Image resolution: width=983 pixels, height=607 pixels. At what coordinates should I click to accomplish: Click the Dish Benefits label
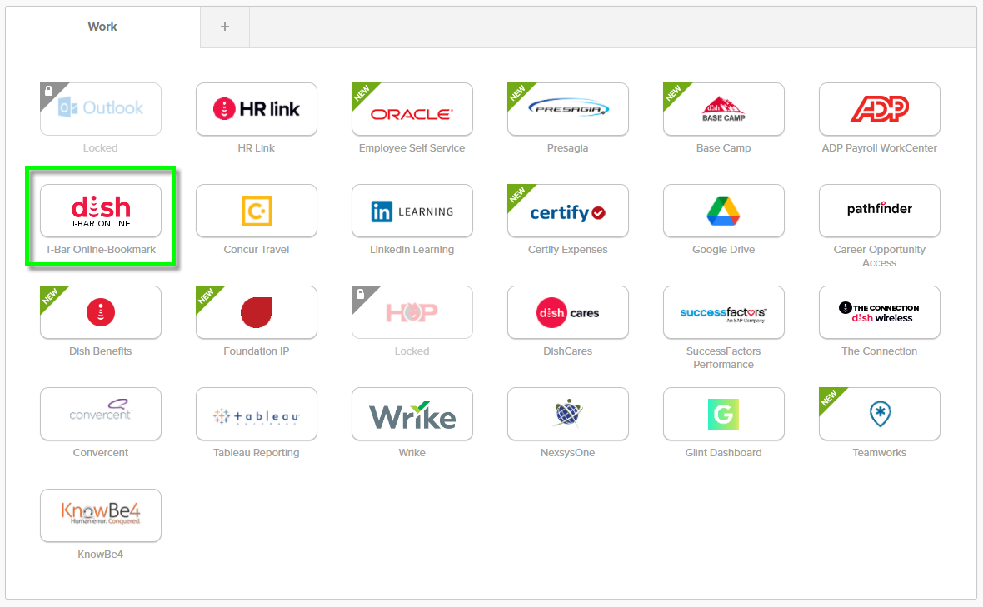click(x=100, y=351)
